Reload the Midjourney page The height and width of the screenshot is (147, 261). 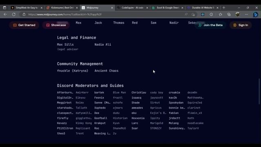[13, 15]
